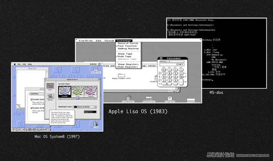Choose Show Registers in the Customize menu
Screen dimensions: 273x161
(x=128, y=64)
